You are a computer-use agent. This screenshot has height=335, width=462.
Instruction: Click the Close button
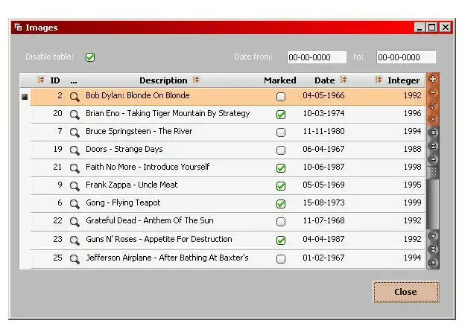[405, 292]
